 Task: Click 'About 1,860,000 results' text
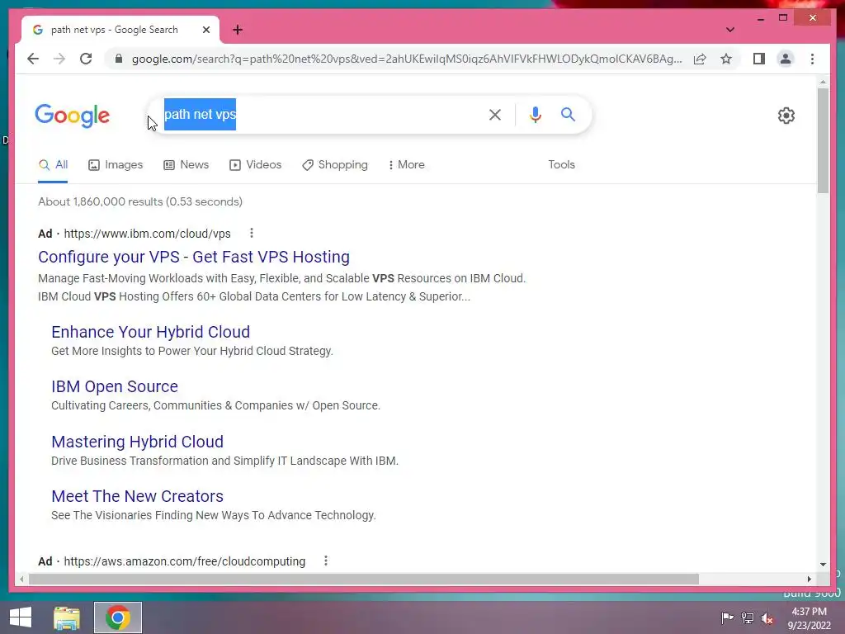click(x=100, y=201)
